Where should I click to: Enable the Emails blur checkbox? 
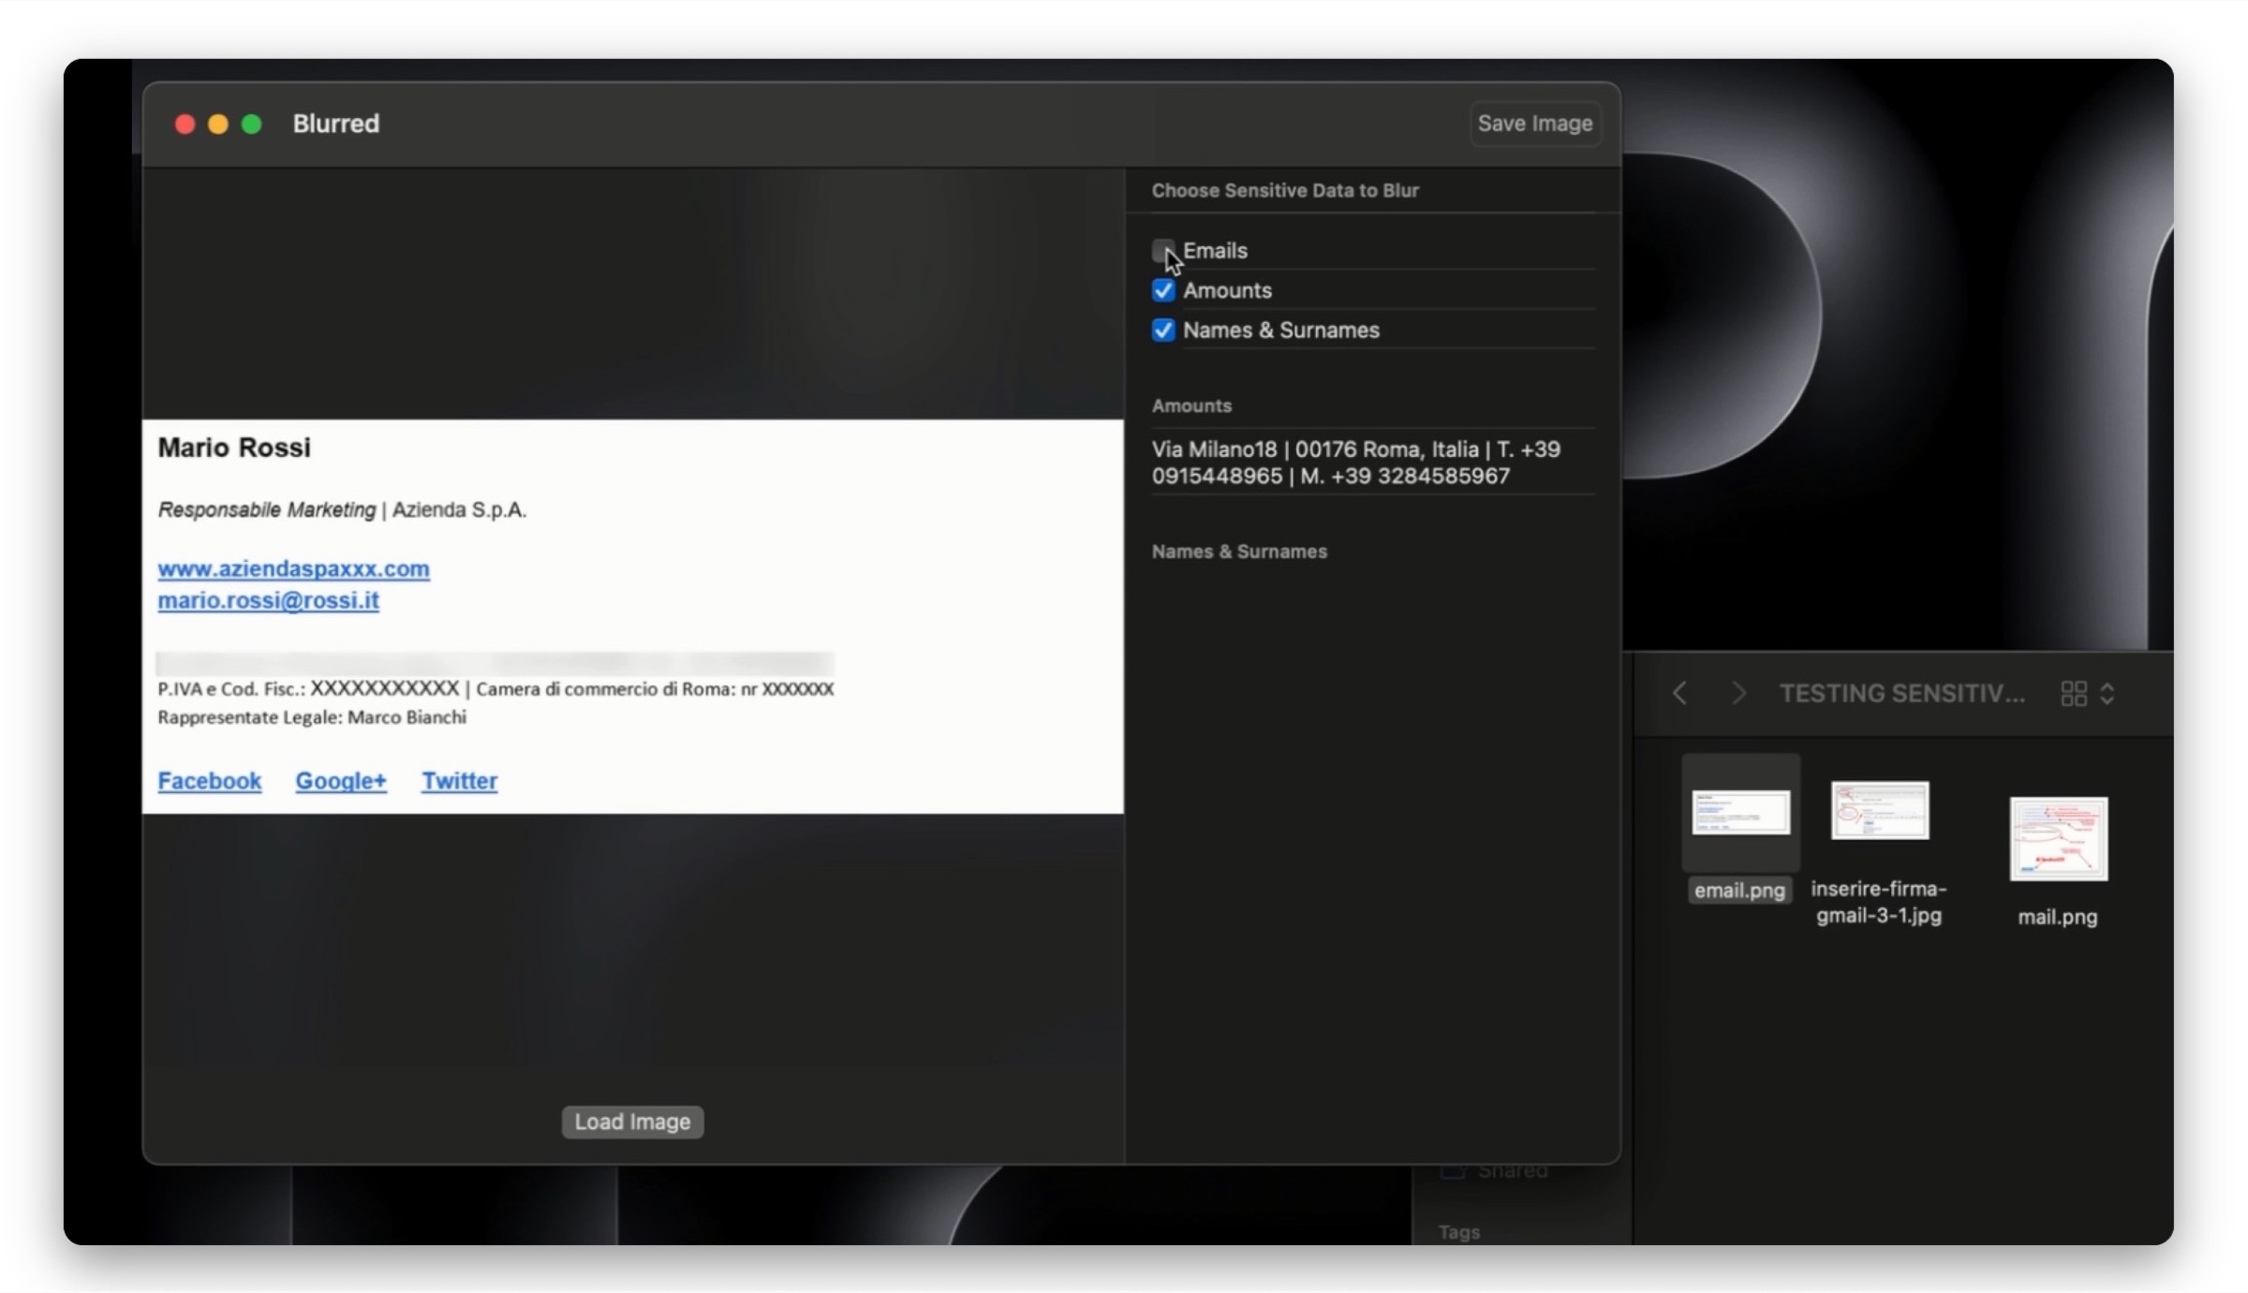click(x=1162, y=250)
